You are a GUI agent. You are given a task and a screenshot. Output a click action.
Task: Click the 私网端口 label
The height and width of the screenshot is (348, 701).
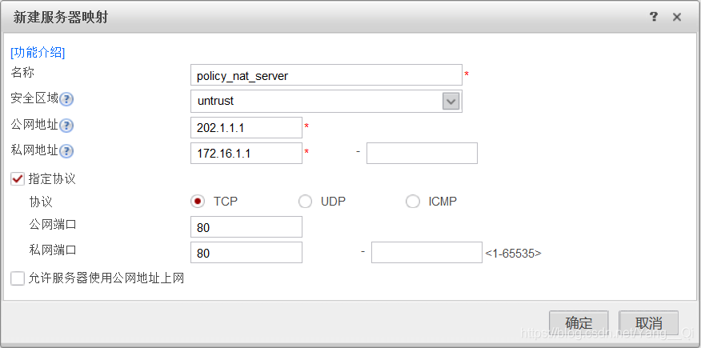click(52, 250)
